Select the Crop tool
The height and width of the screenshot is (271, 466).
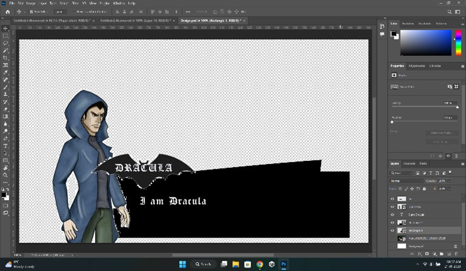pyautogui.click(x=6, y=58)
